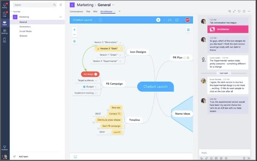Toggle the Implement tracking node checkbox
Screen dimensions: 257x161
click(96, 93)
